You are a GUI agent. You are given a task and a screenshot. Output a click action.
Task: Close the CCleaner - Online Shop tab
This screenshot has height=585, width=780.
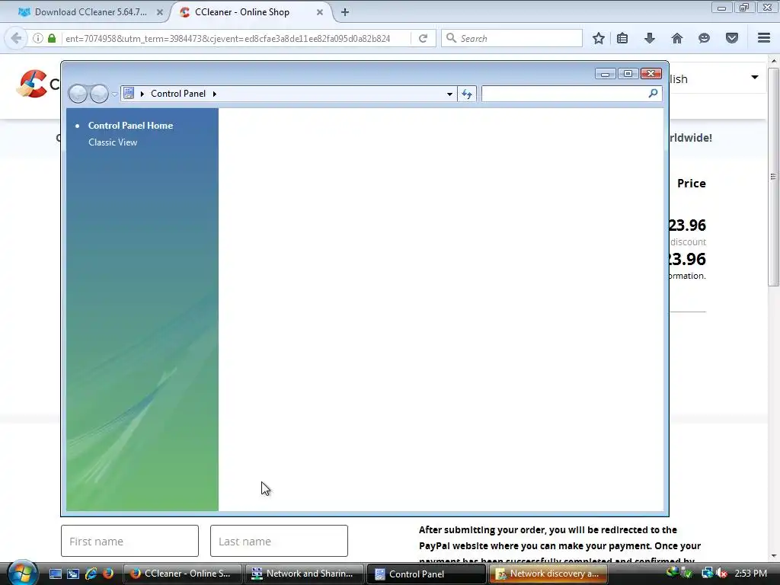(x=320, y=12)
